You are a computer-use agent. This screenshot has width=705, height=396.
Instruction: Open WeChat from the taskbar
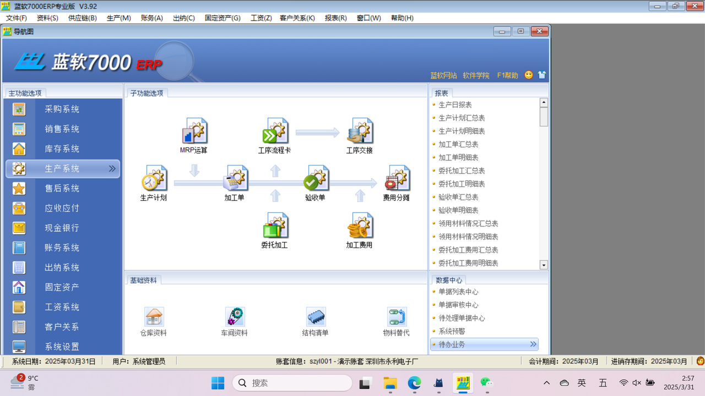tap(486, 383)
